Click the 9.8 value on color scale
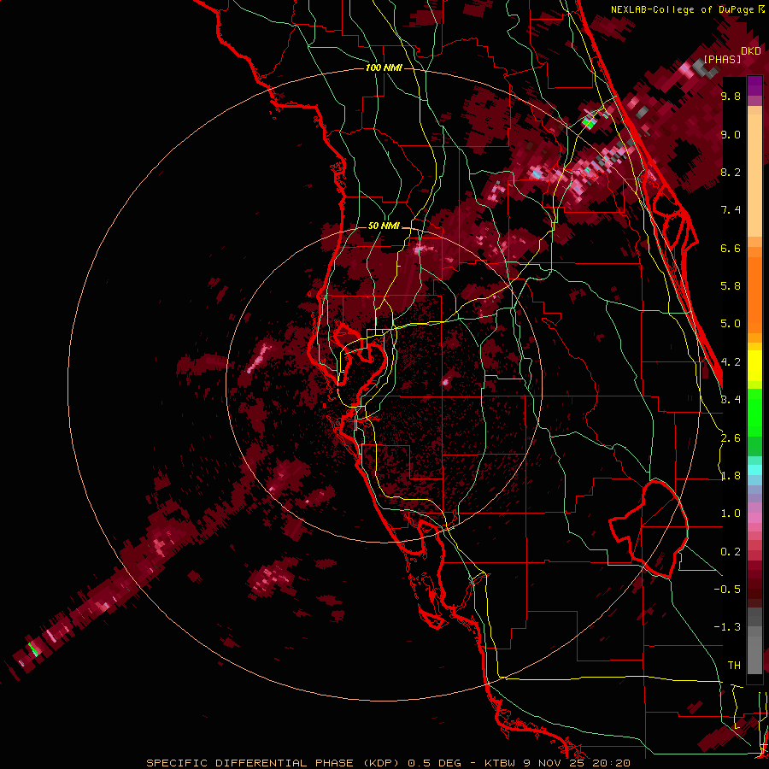769x769 pixels. tap(731, 97)
